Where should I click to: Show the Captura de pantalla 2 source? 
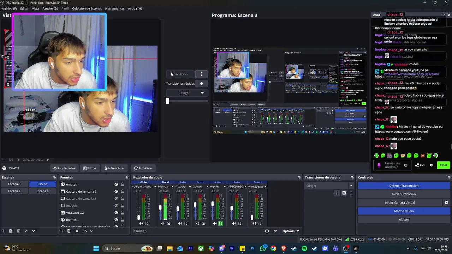[x=116, y=199]
